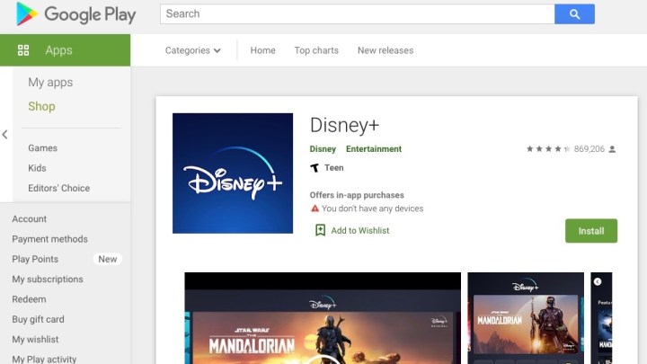Image resolution: width=647 pixels, height=364 pixels.
Task: Click the Disney+ app icon
Action: [x=233, y=173]
